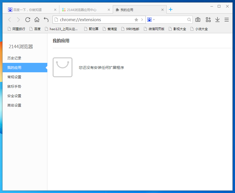
Task: Open the screenshot capture tool
Action: [198, 19]
